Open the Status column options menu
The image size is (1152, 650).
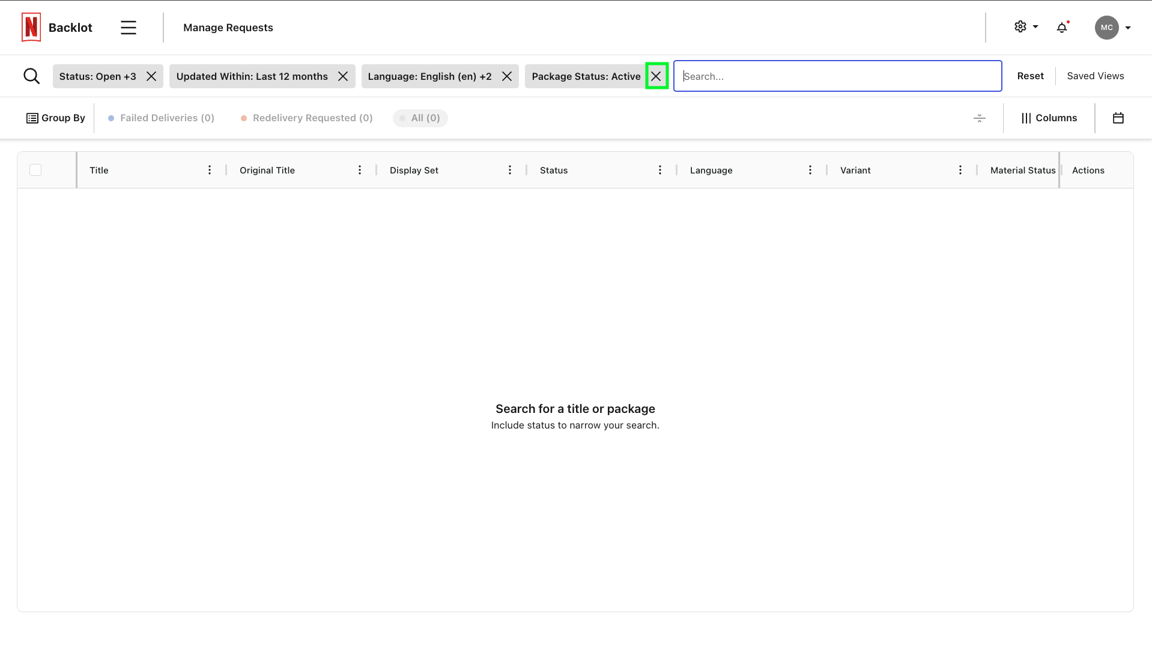[x=659, y=170]
